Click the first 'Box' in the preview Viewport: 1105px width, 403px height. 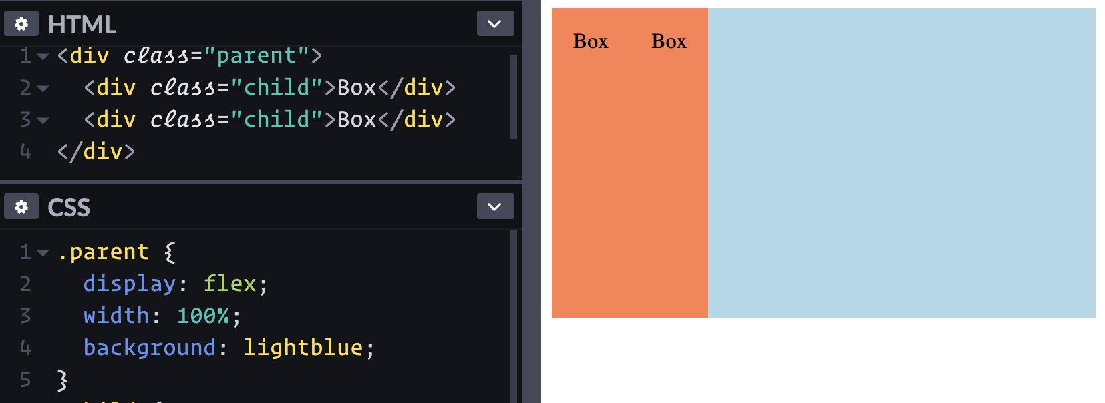[591, 41]
